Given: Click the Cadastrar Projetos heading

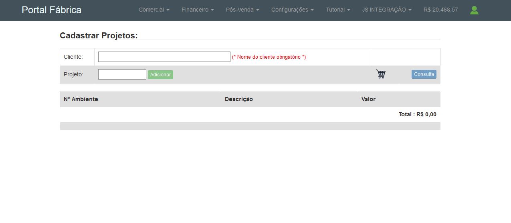Looking at the screenshot, I should click(99, 36).
